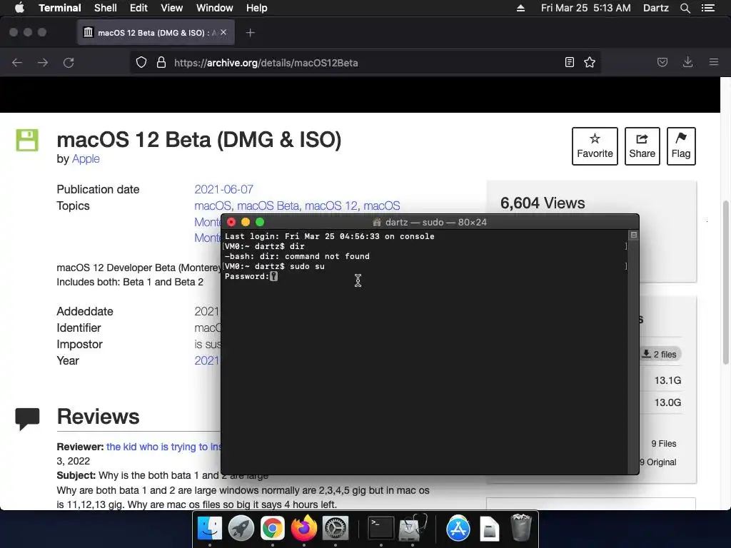The image size is (731, 548).
Task: Open the Shell menu
Action: pos(106,8)
